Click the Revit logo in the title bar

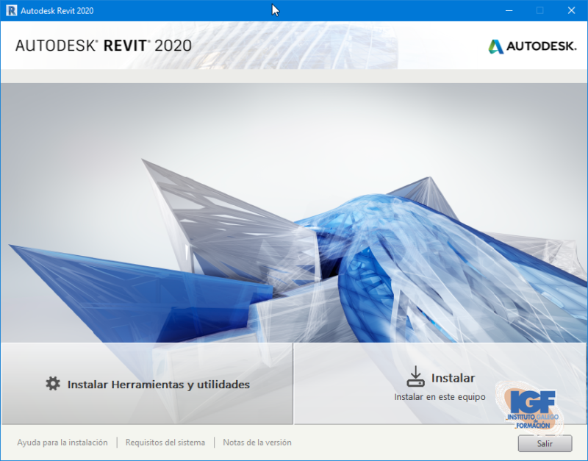coord(10,10)
